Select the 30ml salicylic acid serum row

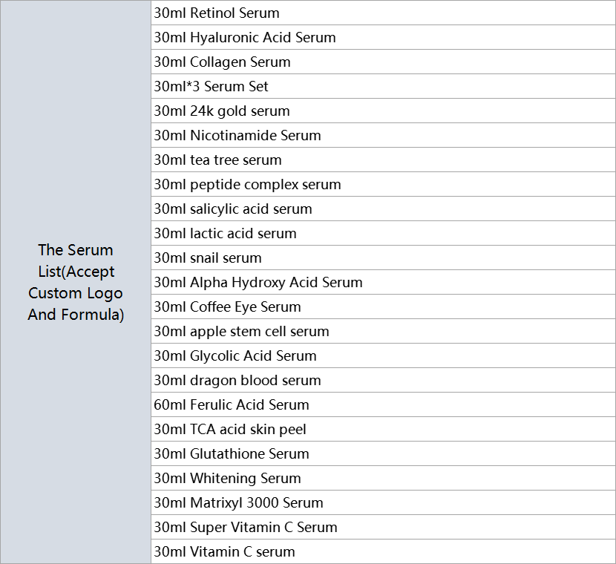(384, 209)
